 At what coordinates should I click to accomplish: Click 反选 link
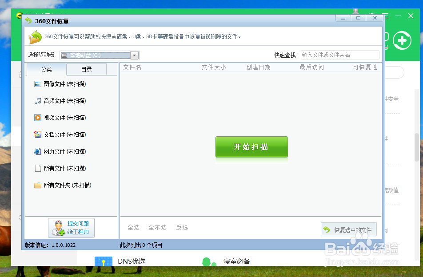pos(182,227)
